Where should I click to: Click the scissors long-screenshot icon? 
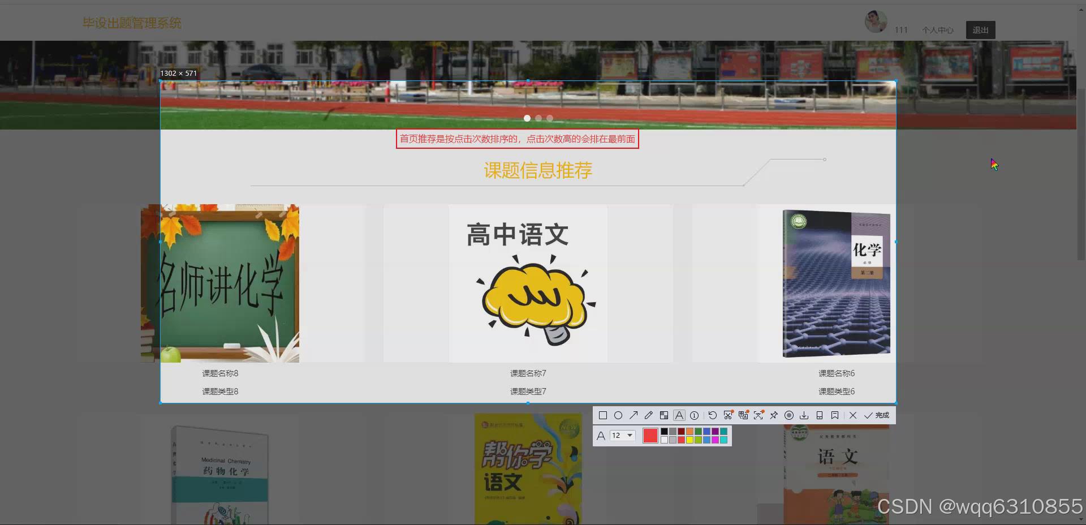pyautogui.click(x=729, y=415)
